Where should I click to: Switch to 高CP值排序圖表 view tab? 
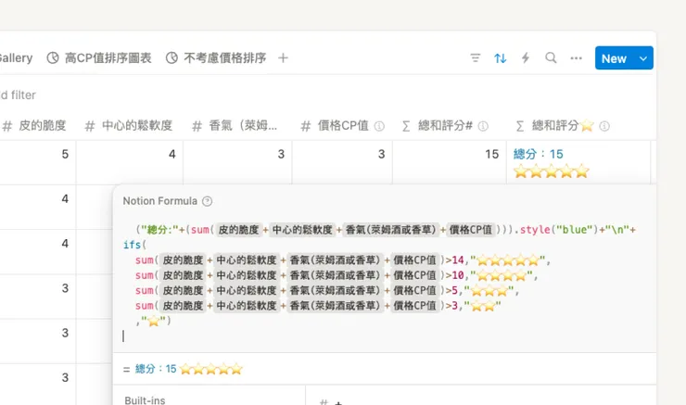coord(99,57)
